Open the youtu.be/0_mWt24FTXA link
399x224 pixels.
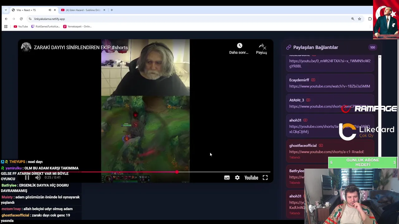(x=330, y=63)
